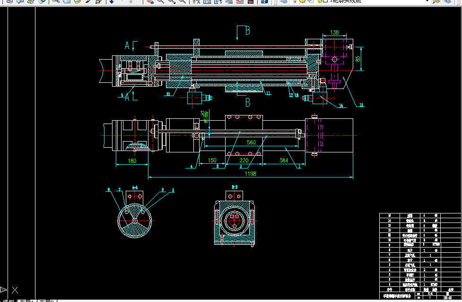Click the blue Help question mark icon
Image resolution: width=462 pixels, height=302 pixels.
point(264,1)
